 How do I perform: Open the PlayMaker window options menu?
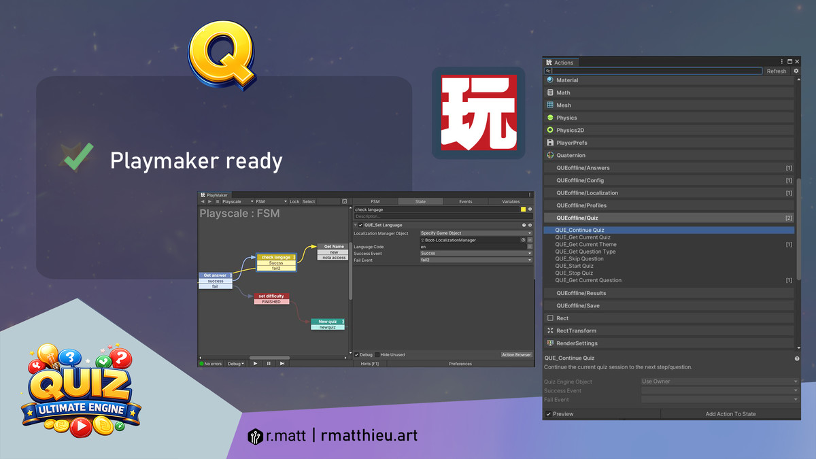pyautogui.click(x=529, y=194)
